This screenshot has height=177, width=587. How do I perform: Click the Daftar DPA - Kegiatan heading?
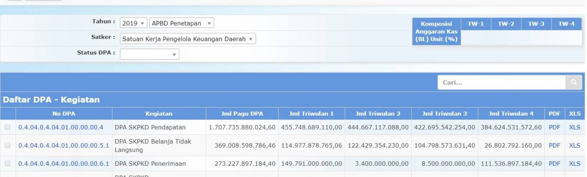point(51,99)
